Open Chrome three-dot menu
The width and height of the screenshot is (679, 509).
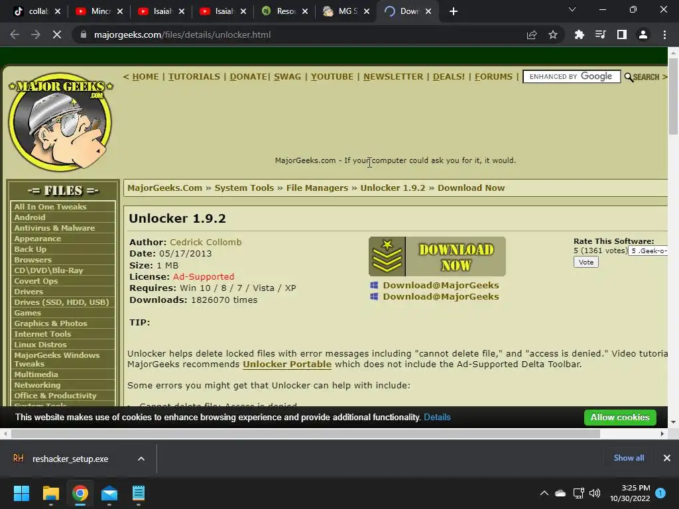pyautogui.click(x=664, y=34)
